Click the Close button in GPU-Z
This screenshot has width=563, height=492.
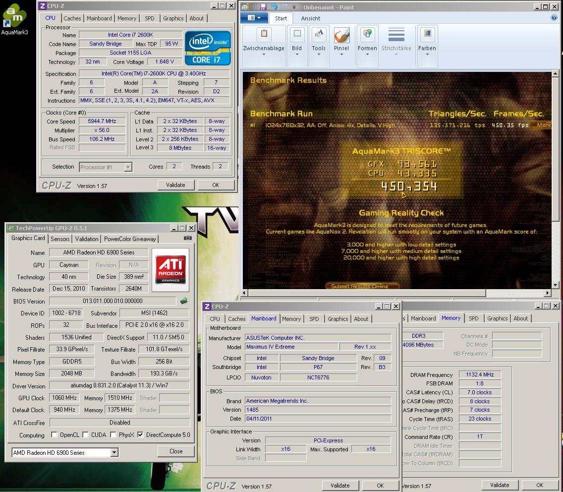tap(176, 451)
